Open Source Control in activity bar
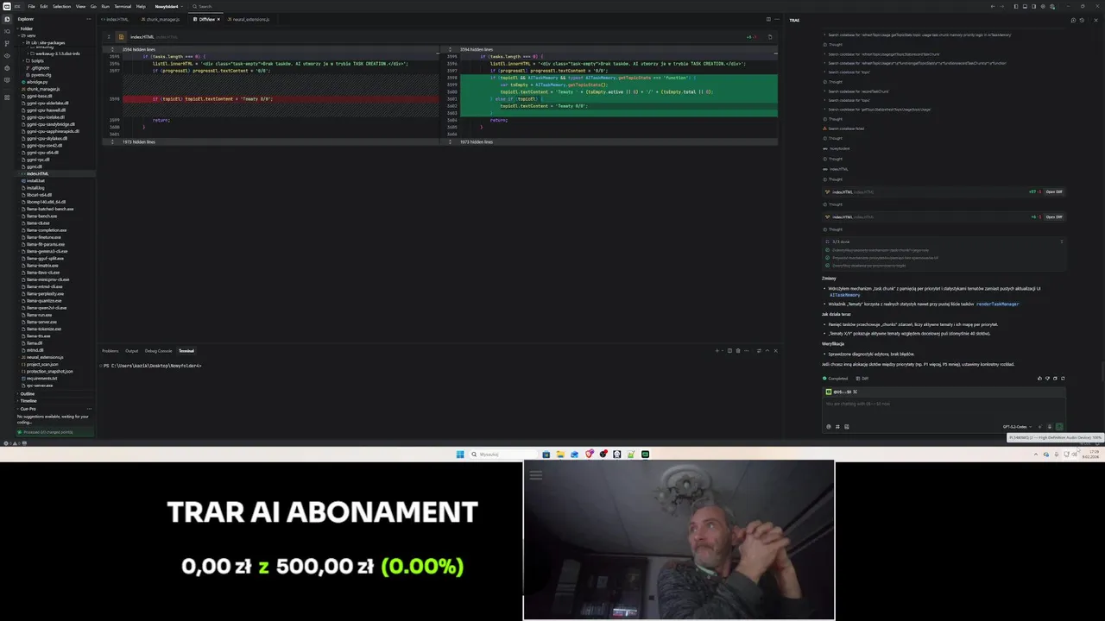Screen dimensions: 1105x621 7,43
